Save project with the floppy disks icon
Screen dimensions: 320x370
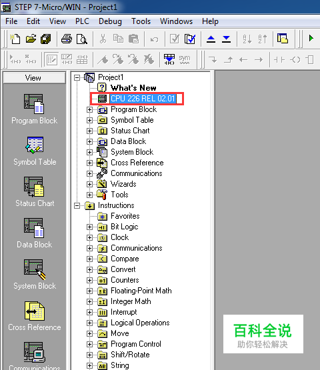46,39
